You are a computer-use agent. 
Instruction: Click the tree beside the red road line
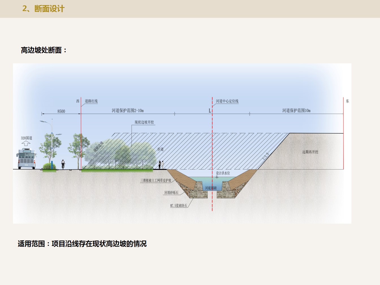pos(76,147)
